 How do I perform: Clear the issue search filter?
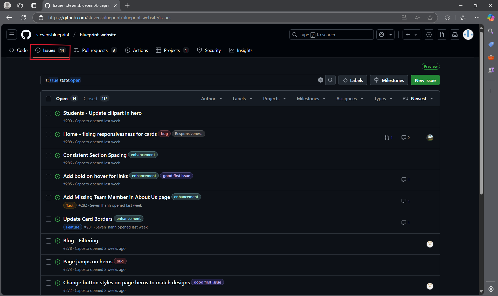pos(321,80)
